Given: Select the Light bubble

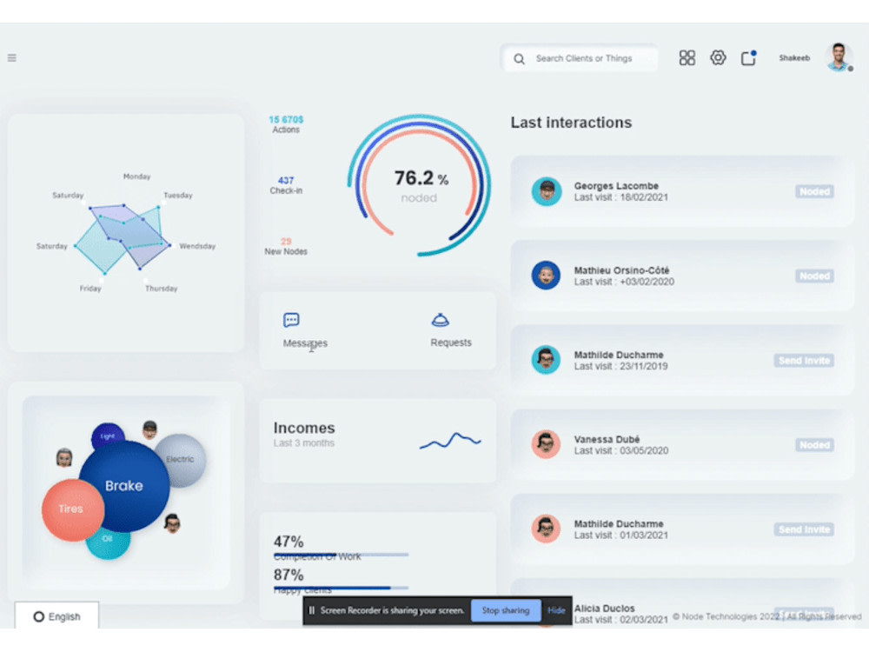Looking at the screenshot, I should pos(108,436).
